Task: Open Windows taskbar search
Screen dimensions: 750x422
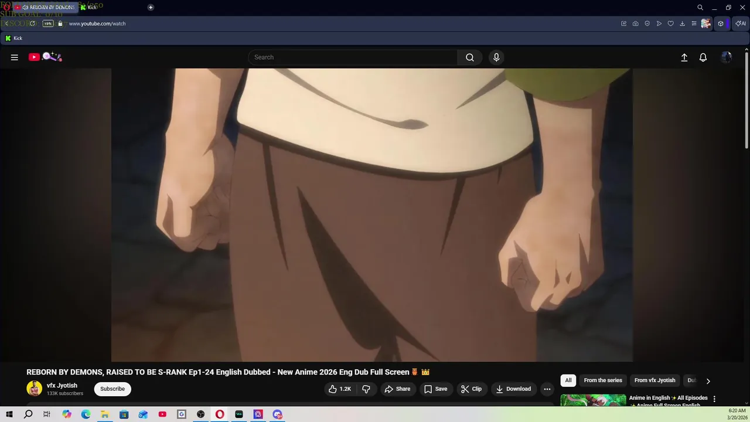Action: coord(28,414)
